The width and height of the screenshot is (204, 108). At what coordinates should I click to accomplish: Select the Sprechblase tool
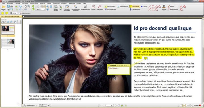coord(100,8)
